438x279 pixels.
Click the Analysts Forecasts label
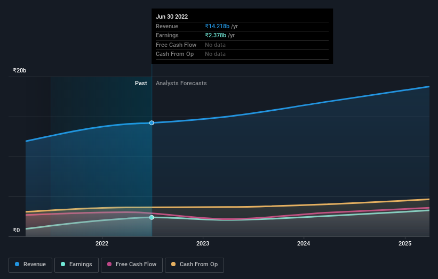click(x=181, y=84)
